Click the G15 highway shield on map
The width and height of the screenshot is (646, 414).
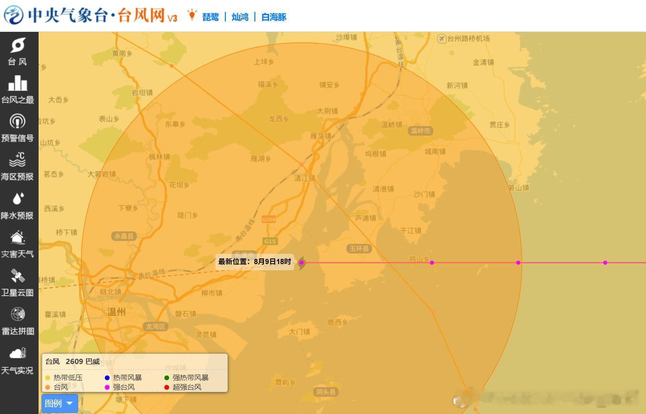pos(270,241)
